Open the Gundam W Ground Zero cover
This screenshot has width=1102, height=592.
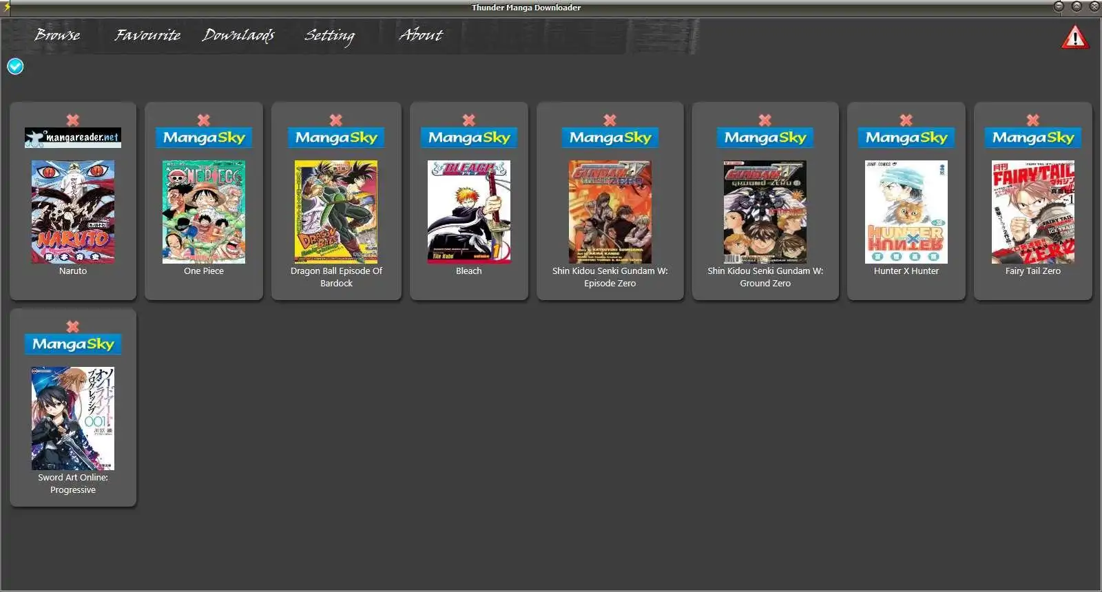[x=765, y=212]
